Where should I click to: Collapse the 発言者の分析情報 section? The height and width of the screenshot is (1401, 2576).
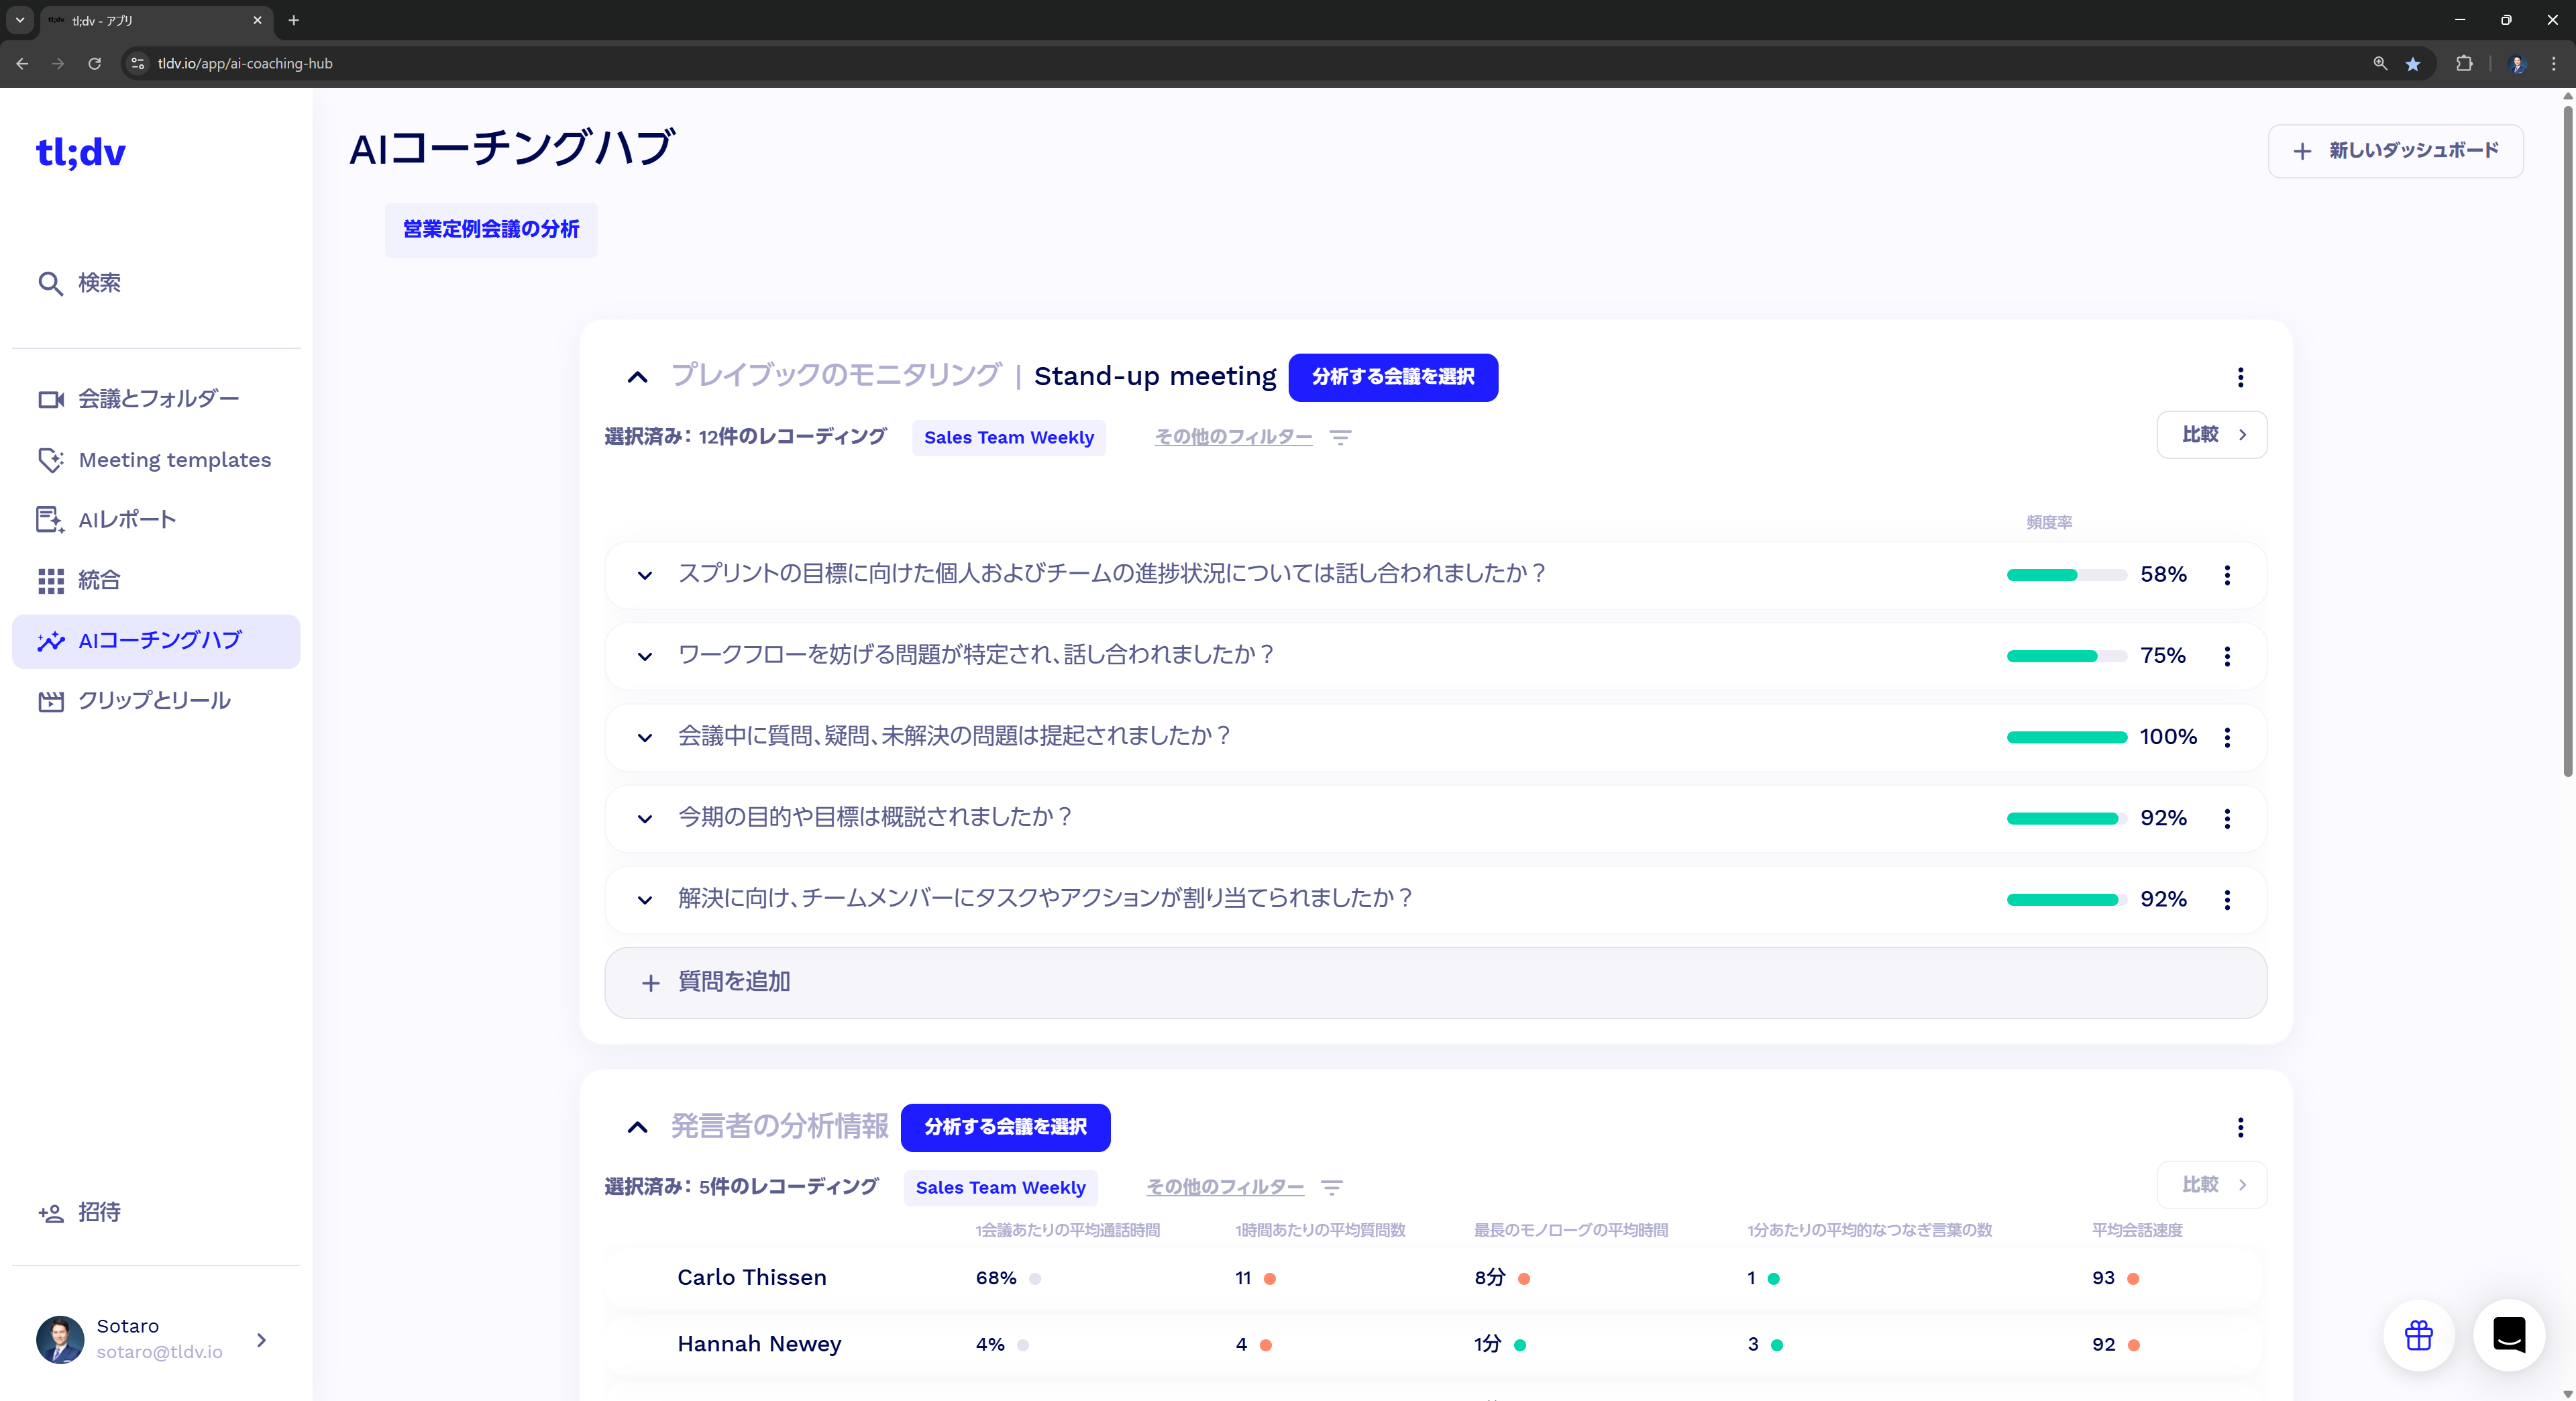pyautogui.click(x=637, y=1127)
